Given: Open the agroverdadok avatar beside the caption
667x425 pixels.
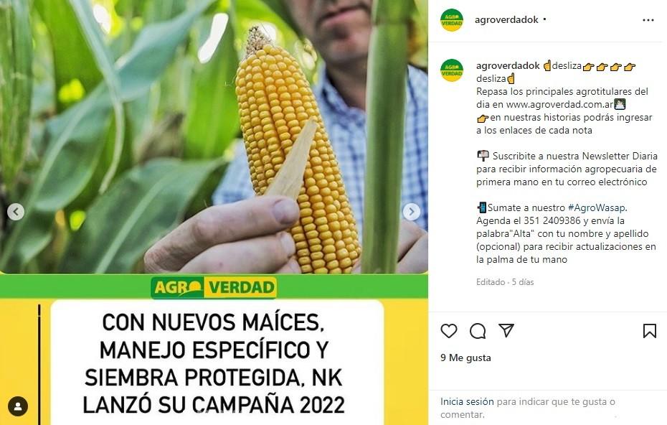Looking at the screenshot, I should 452,70.
